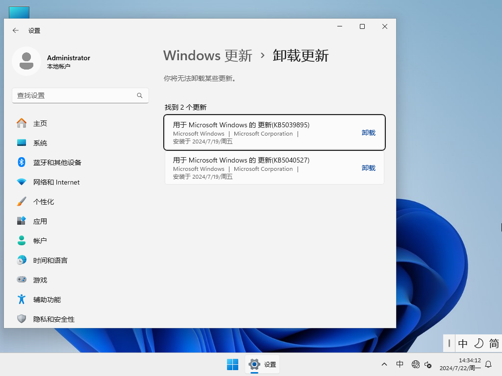Click the muted volume icon in the tray
Screen dimensions: 502x376
coord(428,365)
